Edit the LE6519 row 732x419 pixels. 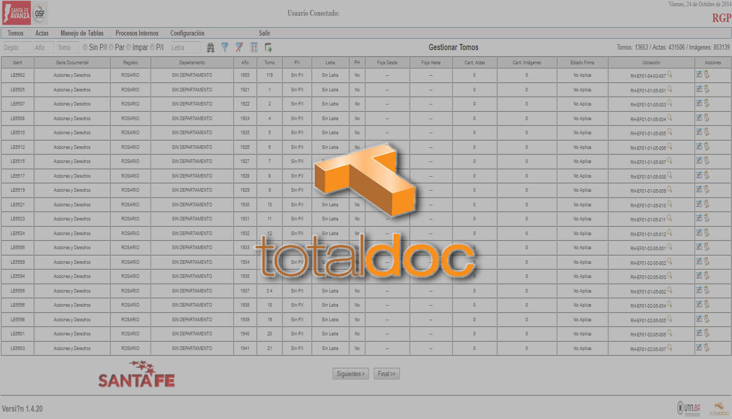pos(699,189)
